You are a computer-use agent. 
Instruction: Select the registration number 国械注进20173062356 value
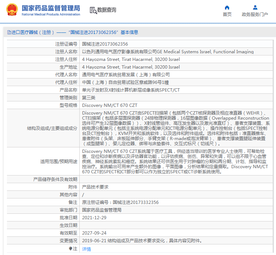[x=105, y=44]
